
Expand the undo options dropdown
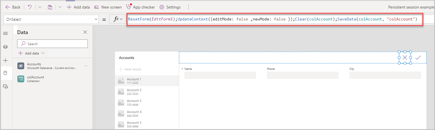point(40,7)
